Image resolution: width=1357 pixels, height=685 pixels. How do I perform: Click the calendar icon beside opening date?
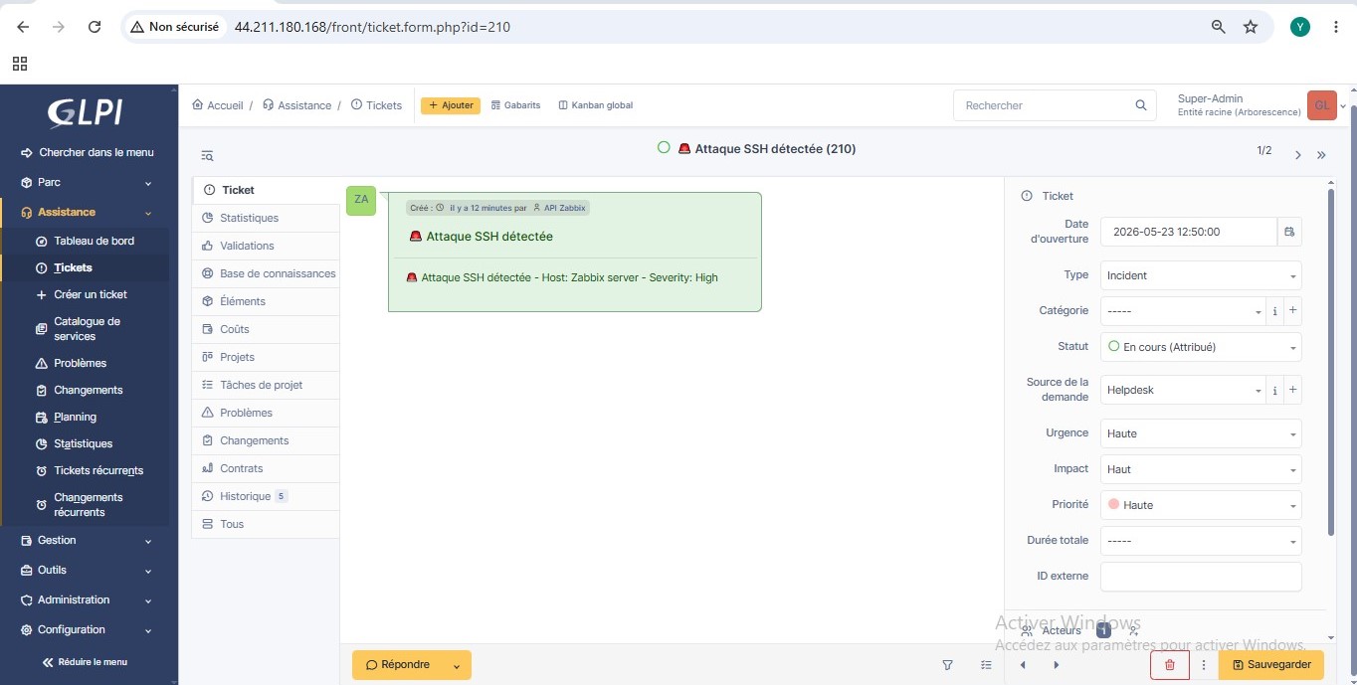(1289, 232)
